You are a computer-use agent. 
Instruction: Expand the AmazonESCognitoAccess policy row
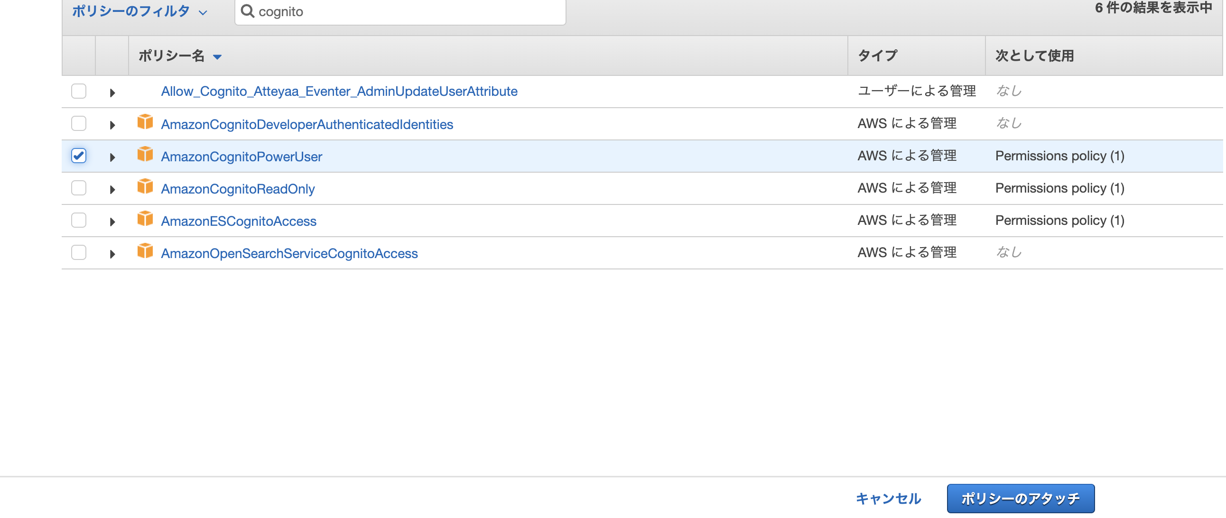[112, 222]
